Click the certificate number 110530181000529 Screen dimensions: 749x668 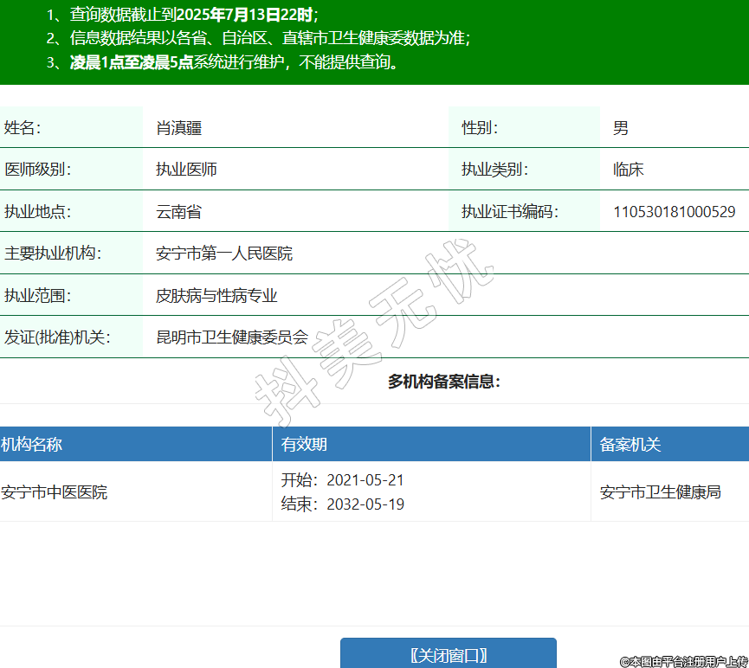coord(674,212)
